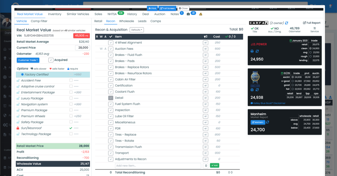
Task: Select J.D. Power rough trade radio
Action: click(310, 56)
